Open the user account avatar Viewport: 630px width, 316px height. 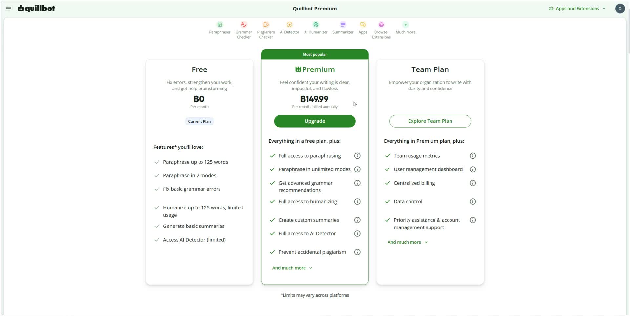click(620, 9)
